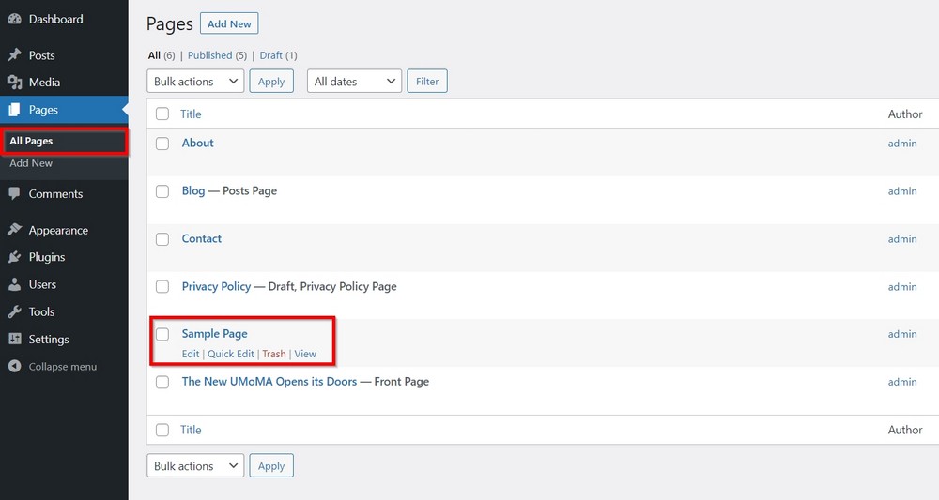Click the top Apply button
The height and width of the screenshot is (500, 939).
pos(271,82)
